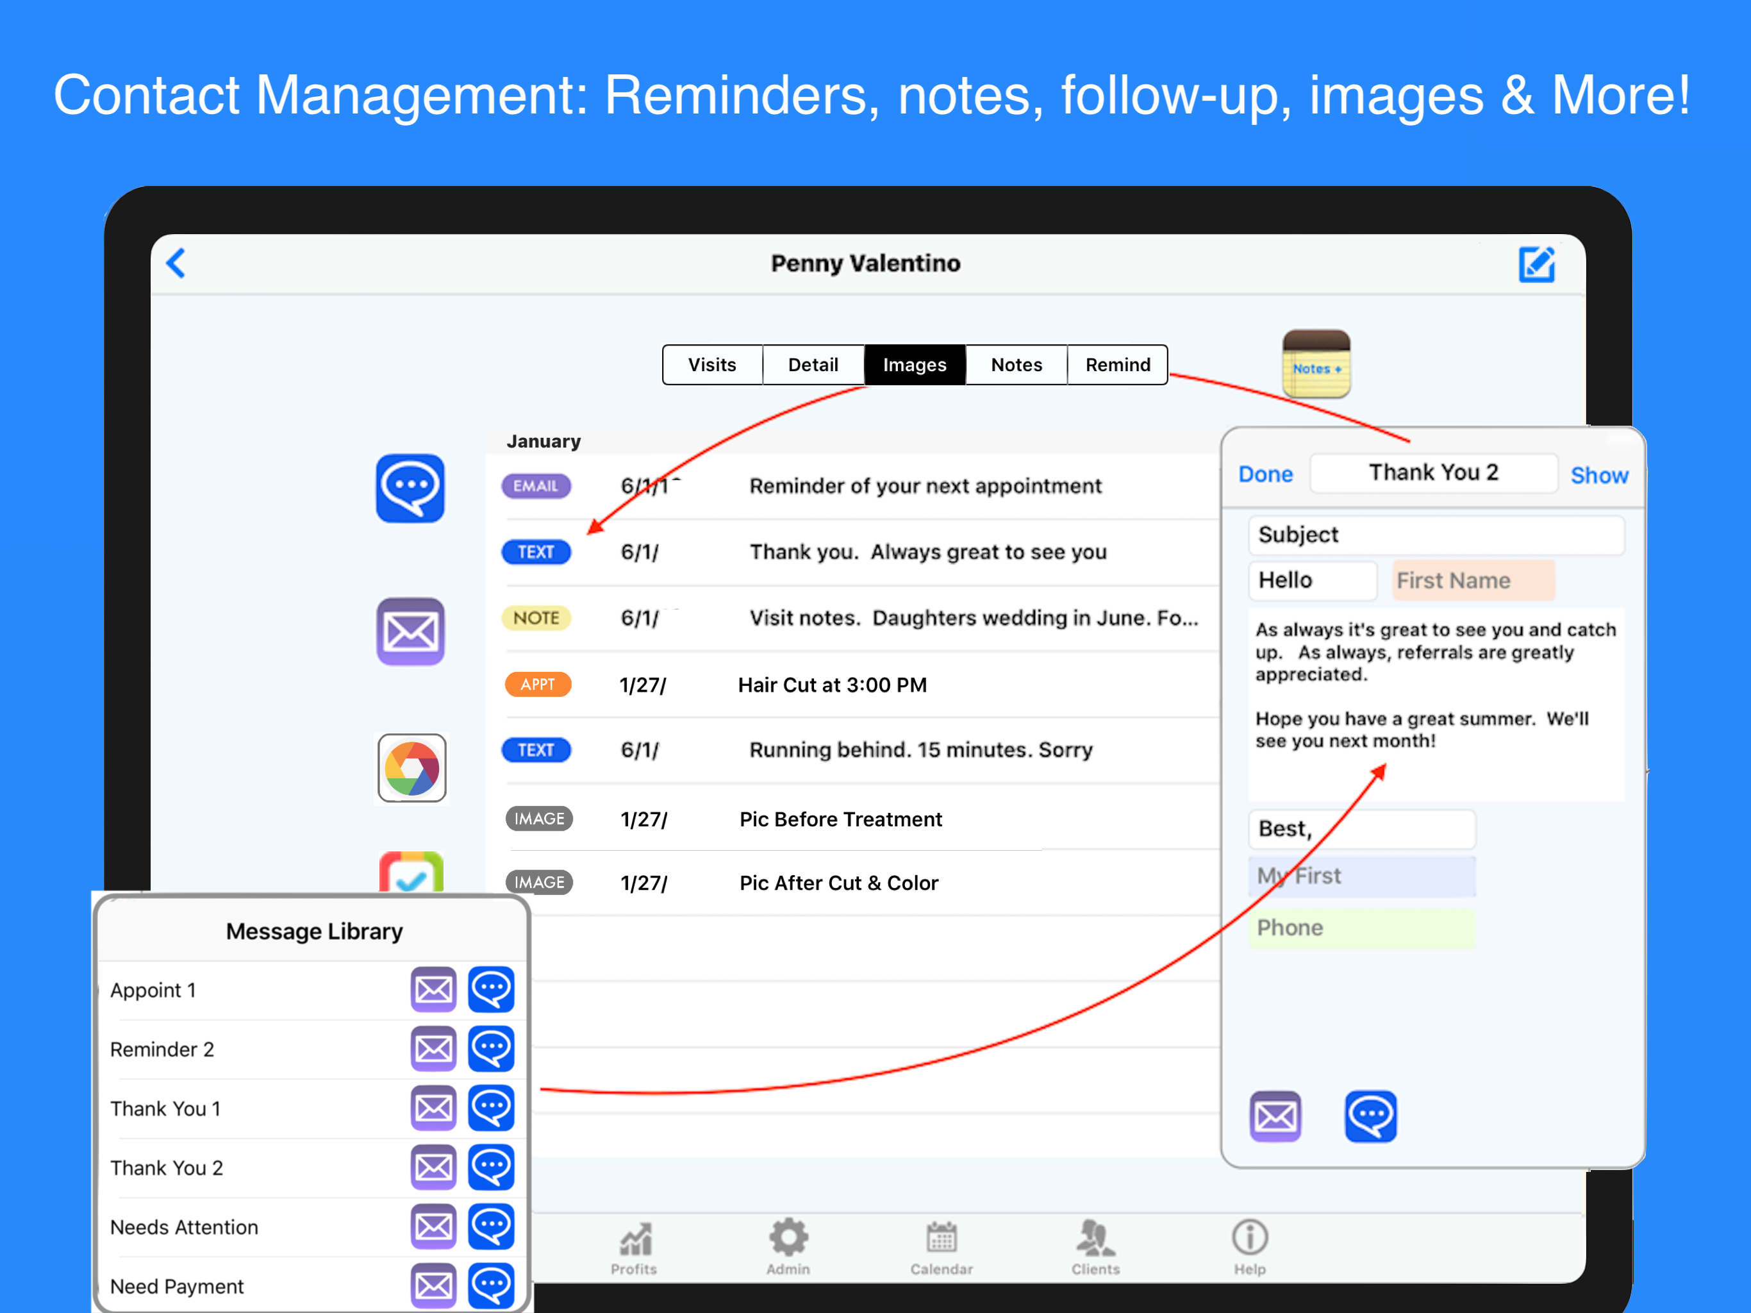
Task: Open Help info icon in tab bar
Action: pos(1250,1247)
